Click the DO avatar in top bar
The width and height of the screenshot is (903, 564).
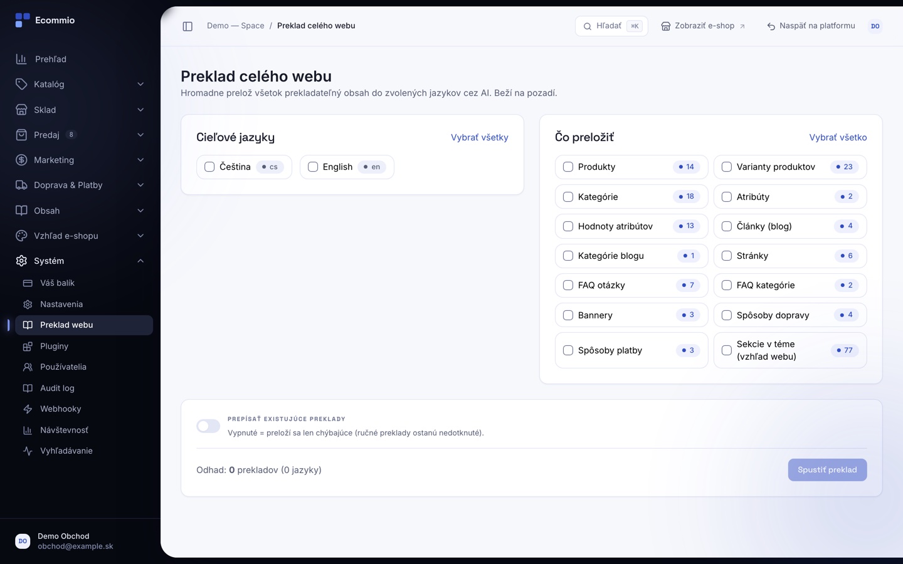pyautogui.click(x=875, y=26)
